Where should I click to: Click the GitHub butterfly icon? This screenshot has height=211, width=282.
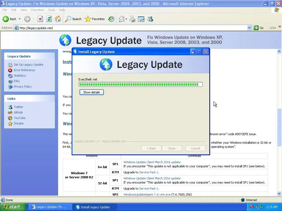(10, 112)
